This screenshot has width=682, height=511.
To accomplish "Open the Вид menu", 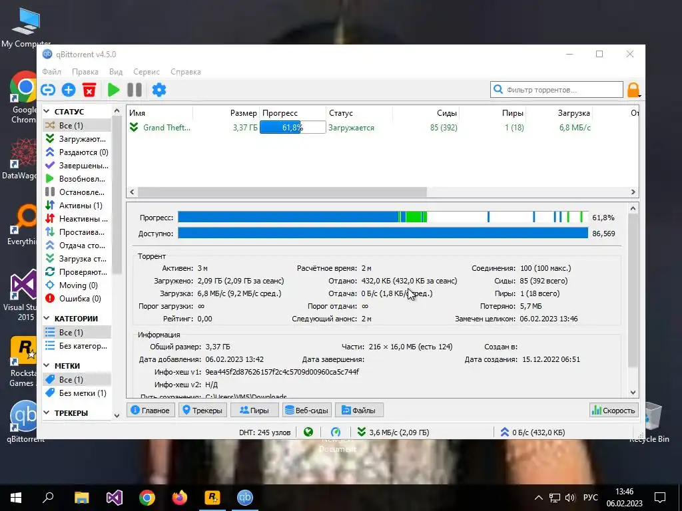I will click(x=116, y=72).
